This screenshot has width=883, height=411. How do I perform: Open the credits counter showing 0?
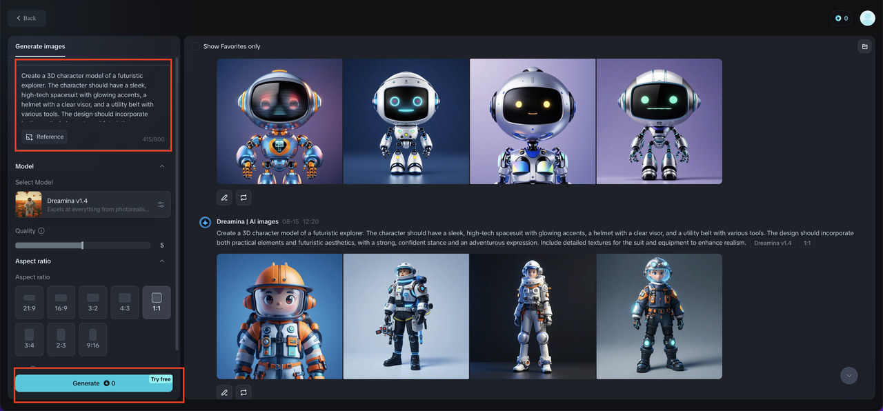[842, 18]
